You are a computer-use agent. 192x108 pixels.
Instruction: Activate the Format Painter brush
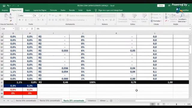click(x=10, y=21)
